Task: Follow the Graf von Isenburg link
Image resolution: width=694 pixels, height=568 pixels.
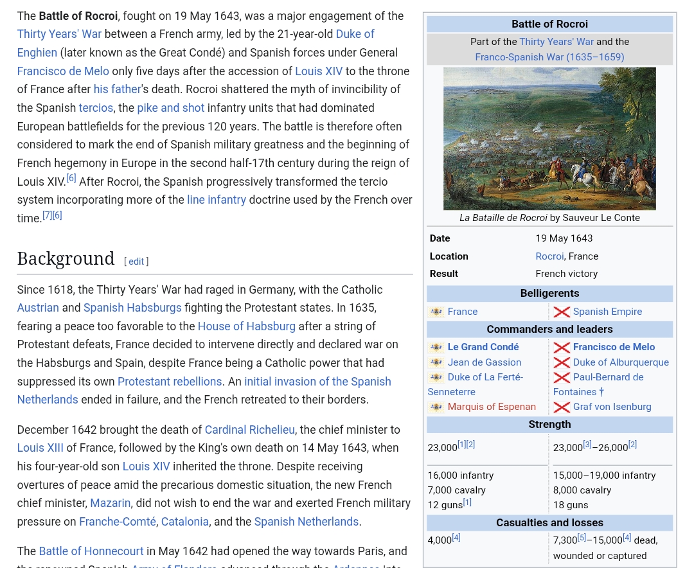Action: pos(612,407)
